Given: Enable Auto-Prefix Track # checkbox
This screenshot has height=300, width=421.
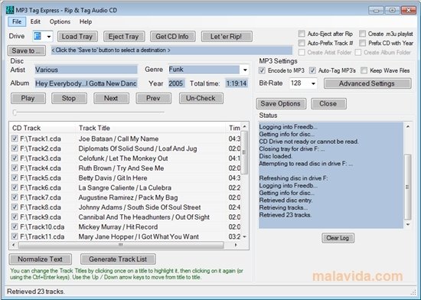Looking at the screenshot, I should pos(302,43).
